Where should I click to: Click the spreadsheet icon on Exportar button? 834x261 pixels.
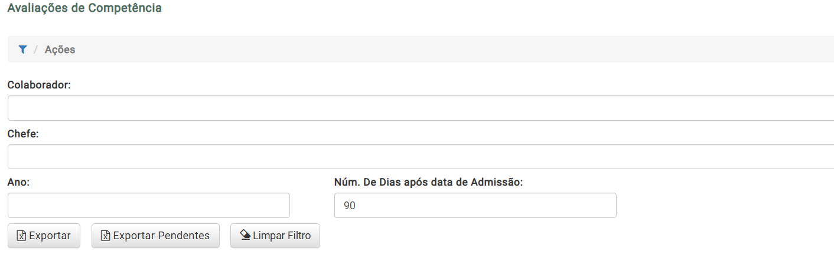[21, 236]
